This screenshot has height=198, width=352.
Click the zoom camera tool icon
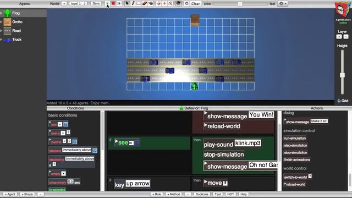point(170,3)
